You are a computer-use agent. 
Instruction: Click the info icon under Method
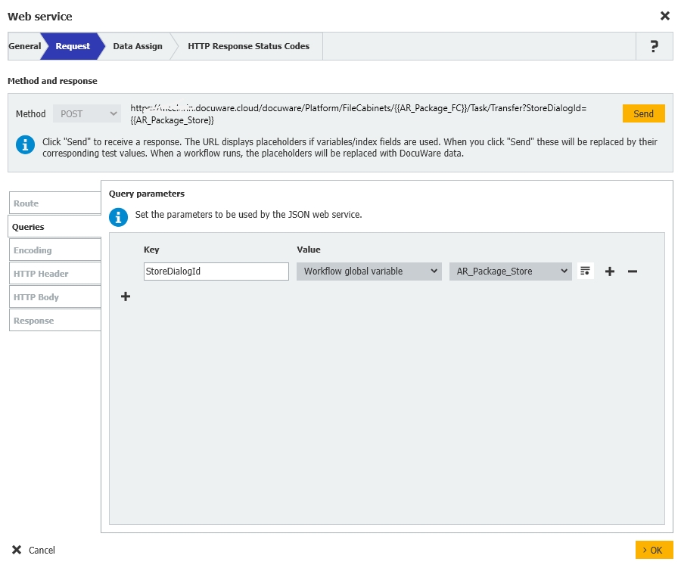(26, 144)
